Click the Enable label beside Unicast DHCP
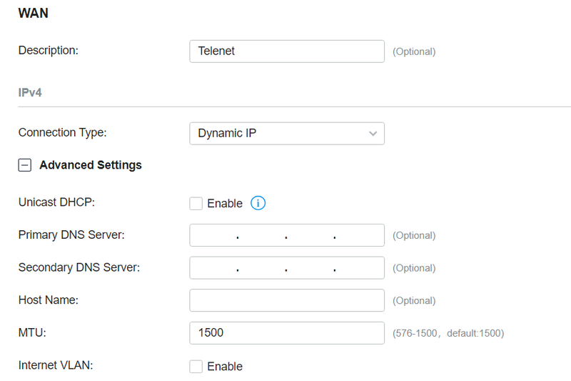571x381 pixels. pos(225,204)
